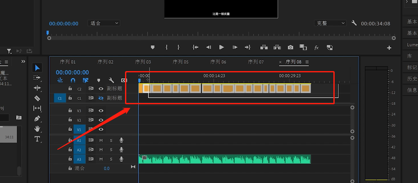Toggle A1 track targeting

[79, 140]
